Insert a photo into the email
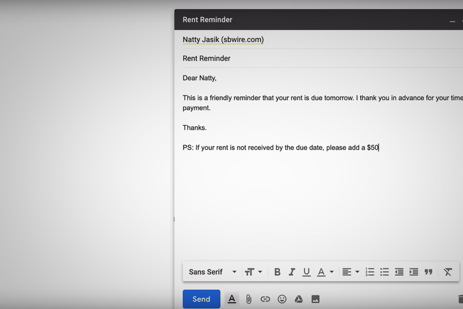 coord(315,299)
